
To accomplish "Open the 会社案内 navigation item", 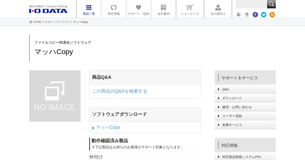I will point(163,9).
